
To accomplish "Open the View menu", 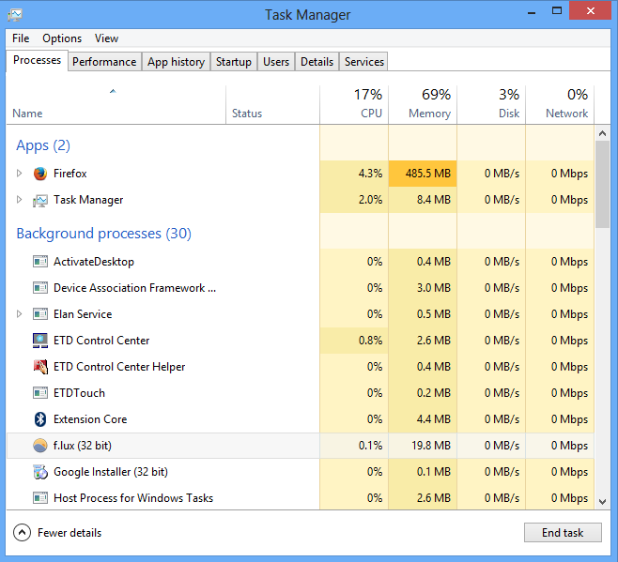I will pos(106,38).
